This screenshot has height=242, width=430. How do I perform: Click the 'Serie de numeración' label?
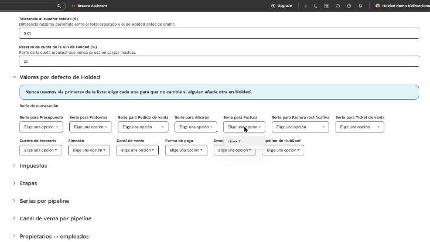tap(39, 106)
